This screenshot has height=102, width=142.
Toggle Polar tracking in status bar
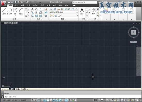[45, 100]
